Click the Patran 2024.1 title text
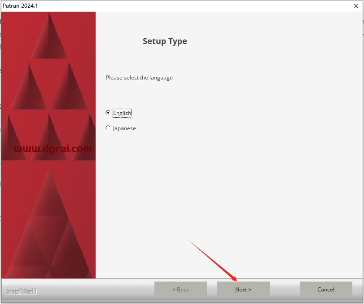This screenshot has height=304, width=364. click(x=20, y=6)
